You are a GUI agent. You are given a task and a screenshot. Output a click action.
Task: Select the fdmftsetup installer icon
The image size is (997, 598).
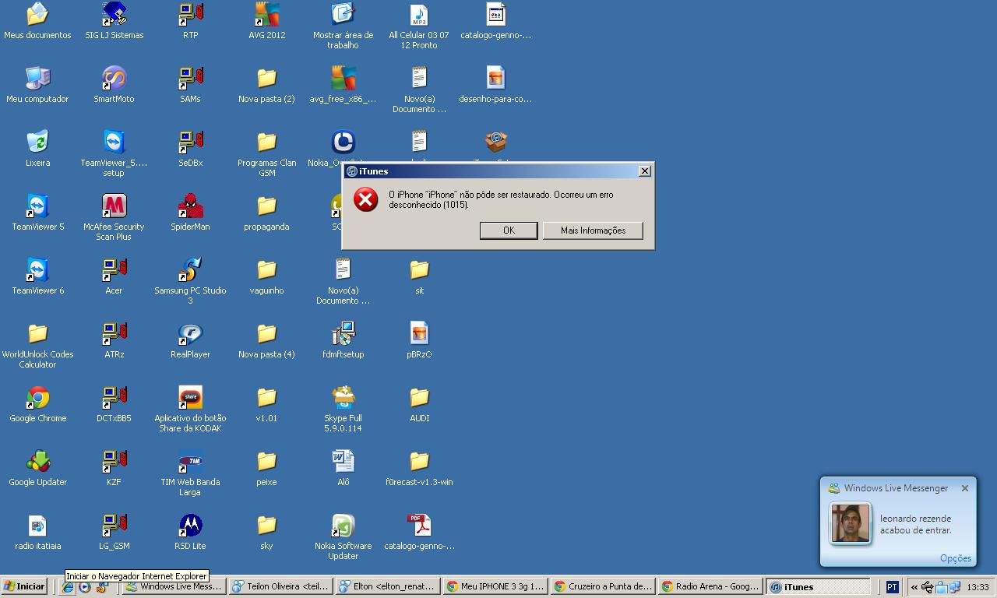click(343, 333)
